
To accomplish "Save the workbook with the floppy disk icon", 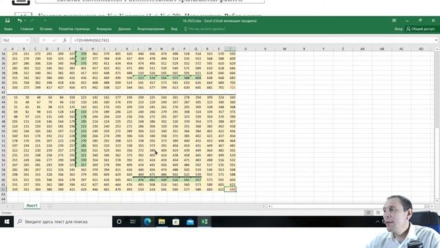I will (x=8, y=21).
